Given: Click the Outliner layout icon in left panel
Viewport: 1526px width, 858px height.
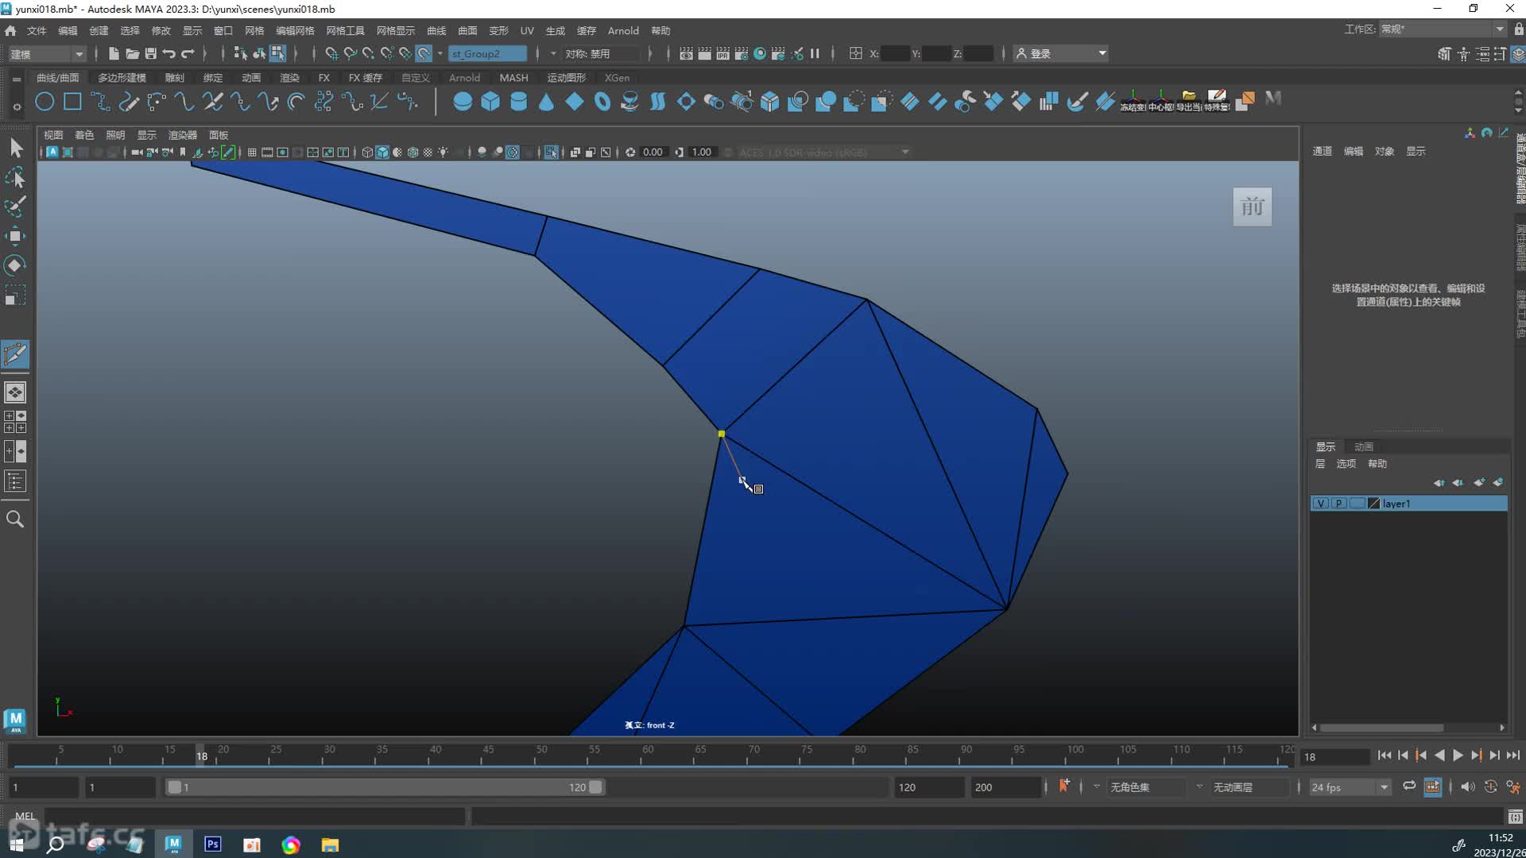Looking at the screenshot, I should point(15,481).
